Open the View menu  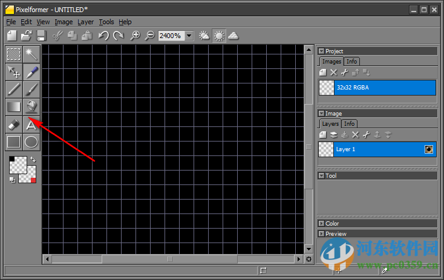(x=43, y=22)
